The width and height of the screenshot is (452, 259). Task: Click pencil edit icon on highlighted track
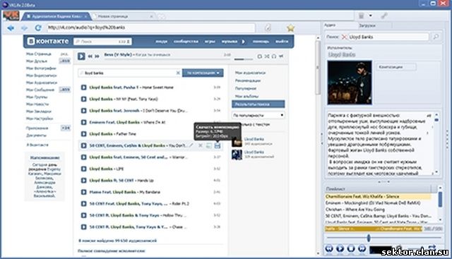[191, 145]
